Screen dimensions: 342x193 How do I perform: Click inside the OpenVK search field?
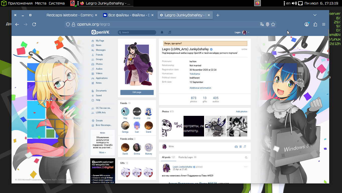137,32
